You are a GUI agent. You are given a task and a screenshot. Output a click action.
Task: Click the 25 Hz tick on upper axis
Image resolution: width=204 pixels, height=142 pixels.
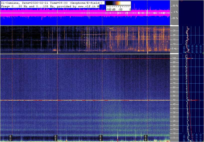(x=174, y=31)
